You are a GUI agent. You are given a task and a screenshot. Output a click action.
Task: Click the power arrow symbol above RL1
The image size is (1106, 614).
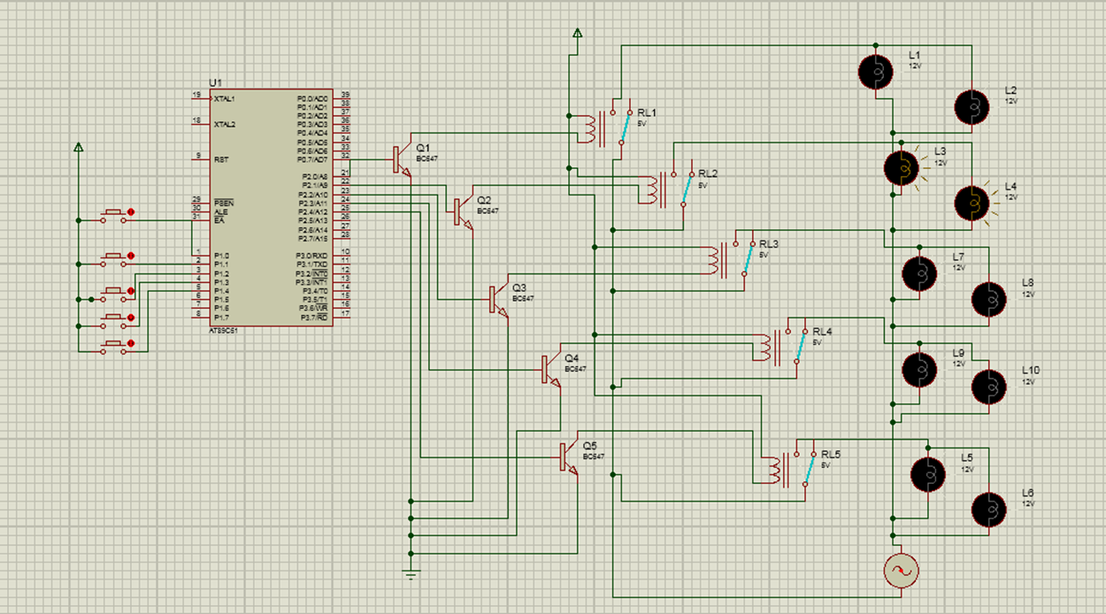point(578,31)
